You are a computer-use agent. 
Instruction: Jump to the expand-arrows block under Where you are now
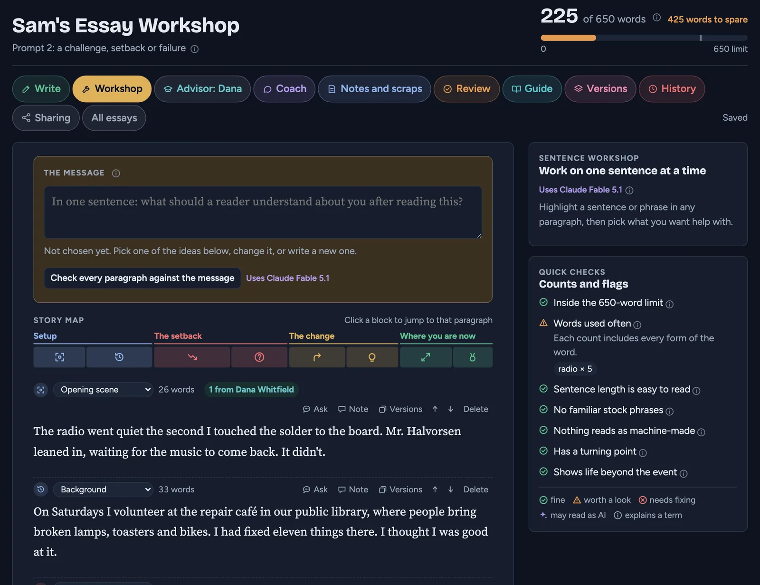click(426, 357)
